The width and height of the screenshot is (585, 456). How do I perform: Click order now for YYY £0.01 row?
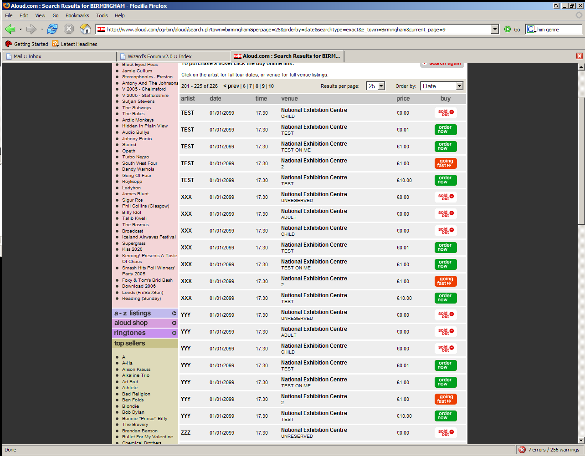[x=446, y=365]
